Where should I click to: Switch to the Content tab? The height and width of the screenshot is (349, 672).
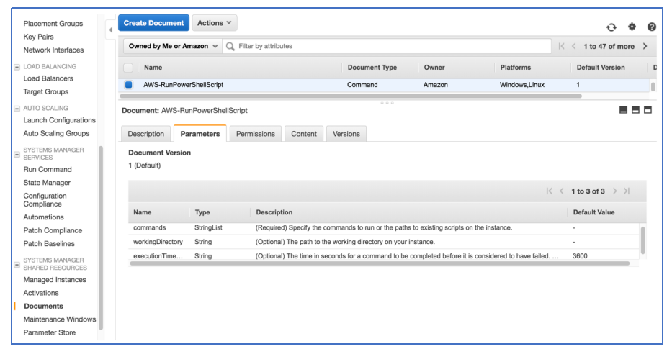click(x=304, y=134)
